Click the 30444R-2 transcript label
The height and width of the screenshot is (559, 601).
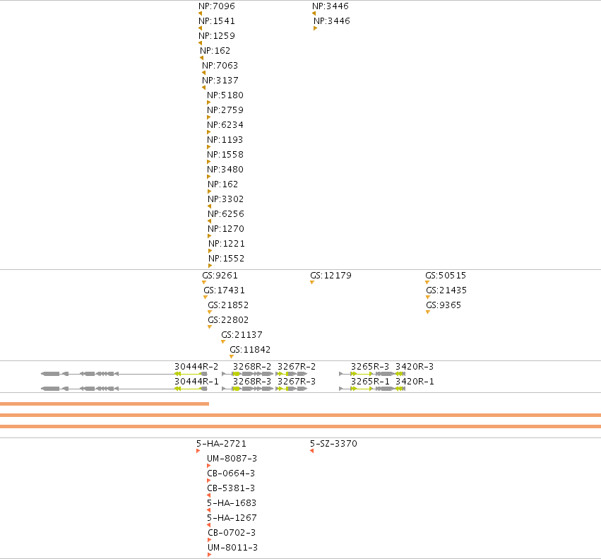coord(196,367)
